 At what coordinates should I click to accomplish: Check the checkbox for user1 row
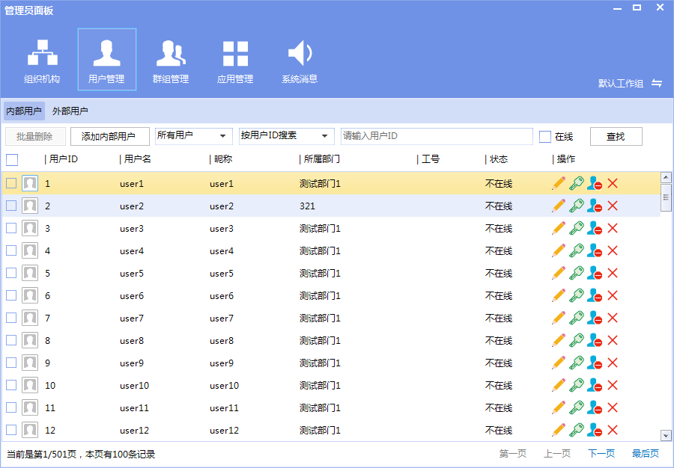click(x=11, y=184)
